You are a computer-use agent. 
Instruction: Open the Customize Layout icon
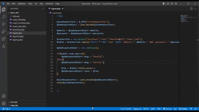tap(176, 3)
